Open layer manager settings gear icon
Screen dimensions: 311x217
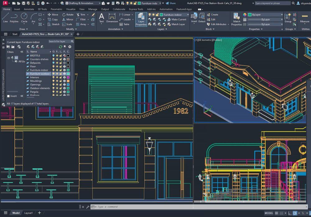[70, 47]
